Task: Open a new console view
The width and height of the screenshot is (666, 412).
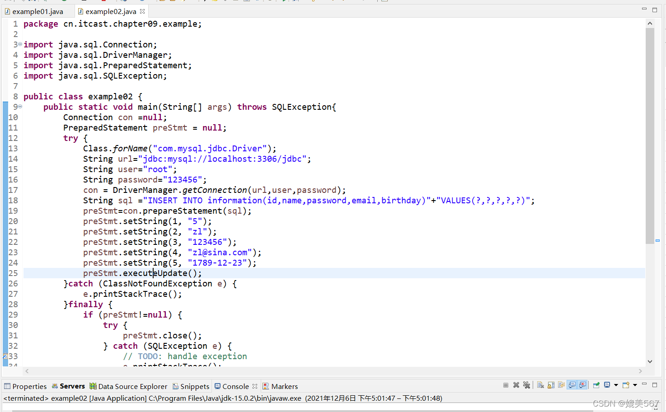Action: [x=625, y=384]
